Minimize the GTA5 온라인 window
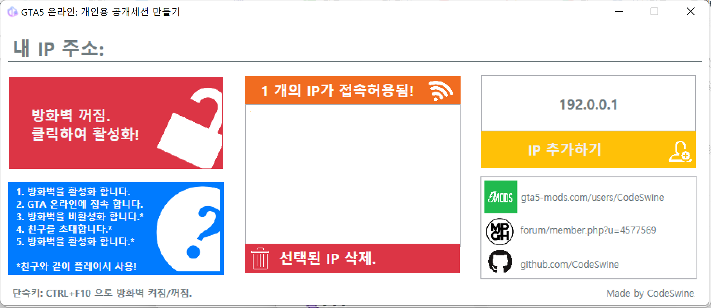711x308 pixels. [618, 12]
